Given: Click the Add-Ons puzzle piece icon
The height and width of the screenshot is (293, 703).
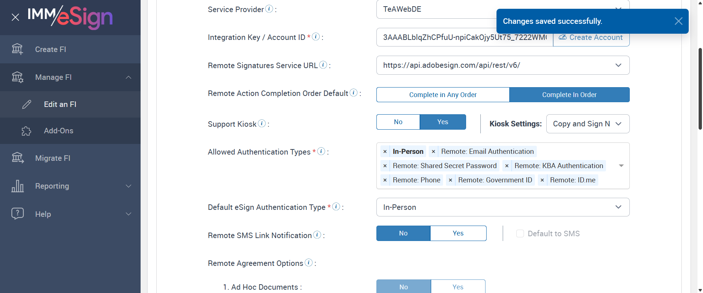Looking at the screenshot, I should pos(26,131).
